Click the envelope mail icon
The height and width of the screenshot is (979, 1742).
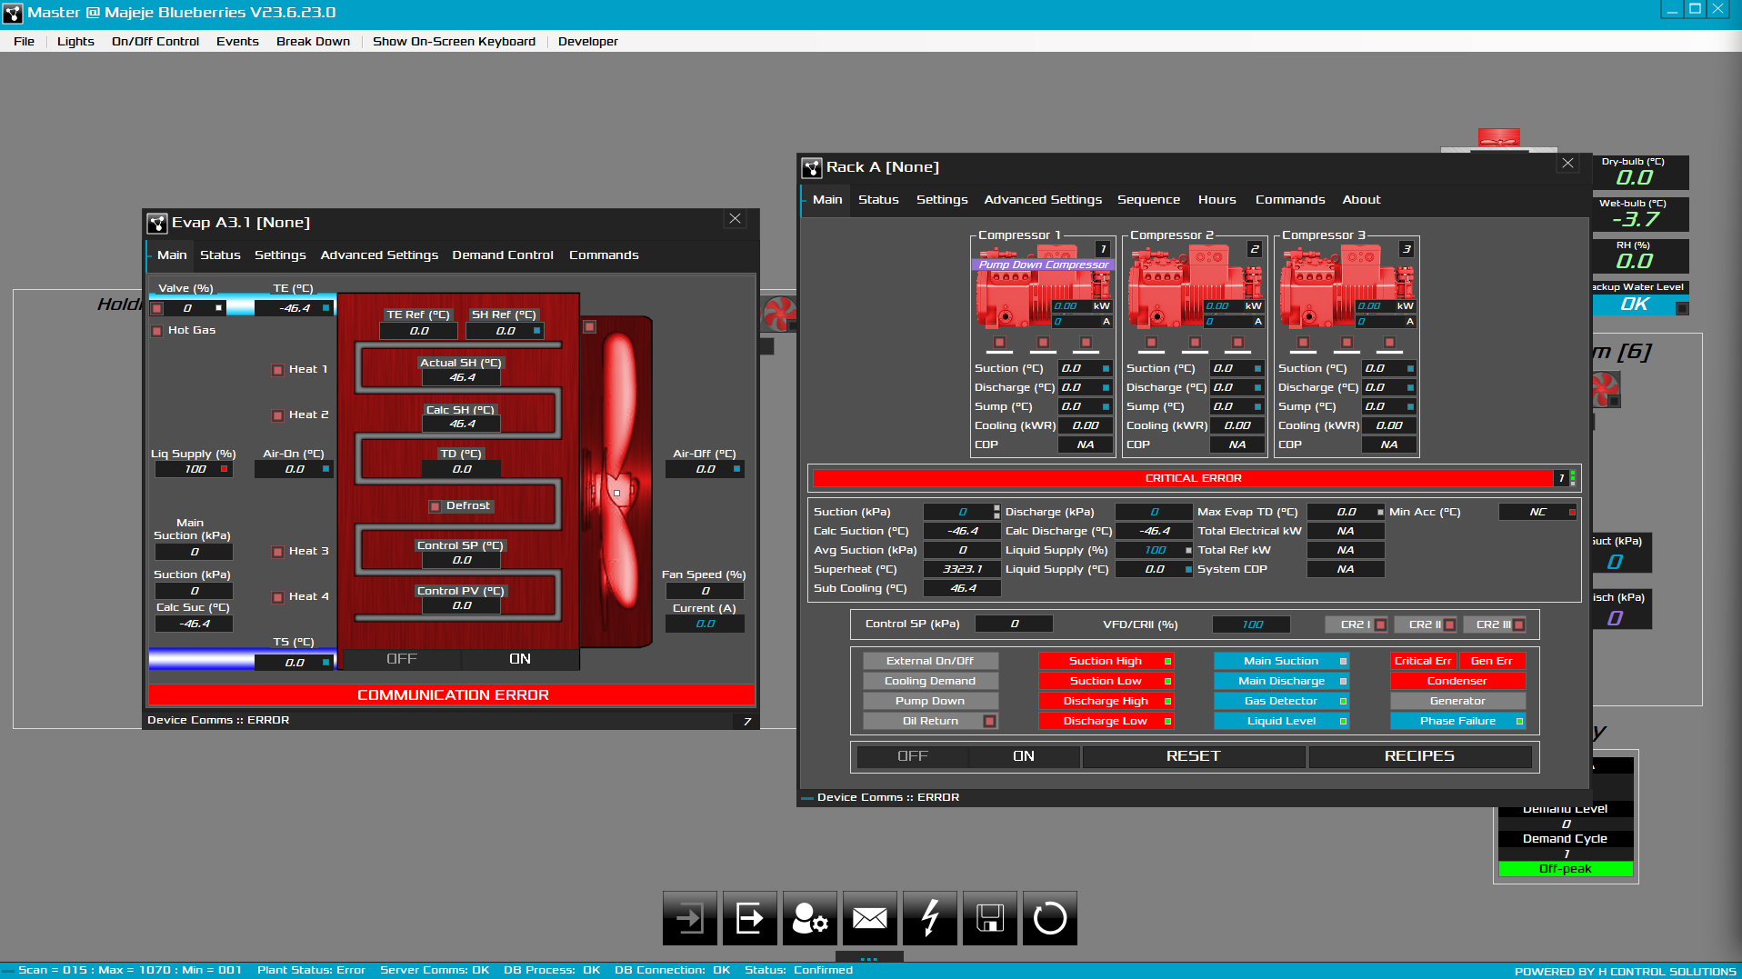click(870, 918)
